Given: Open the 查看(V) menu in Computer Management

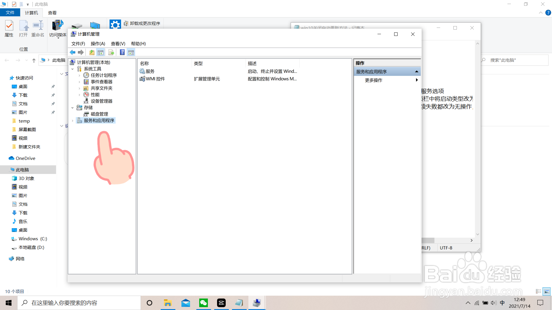Looking at the screenshot, I should [118, 43].
